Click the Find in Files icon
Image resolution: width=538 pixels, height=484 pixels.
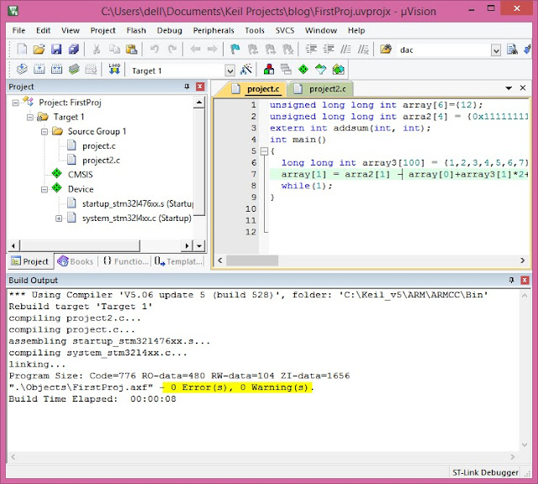[386, 50]
